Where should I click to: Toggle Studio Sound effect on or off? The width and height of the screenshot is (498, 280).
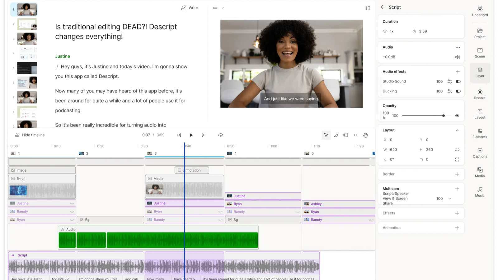click(458, 82)
